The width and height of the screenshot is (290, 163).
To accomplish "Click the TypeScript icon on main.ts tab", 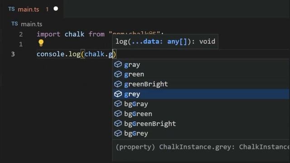I will pos(11,9).
